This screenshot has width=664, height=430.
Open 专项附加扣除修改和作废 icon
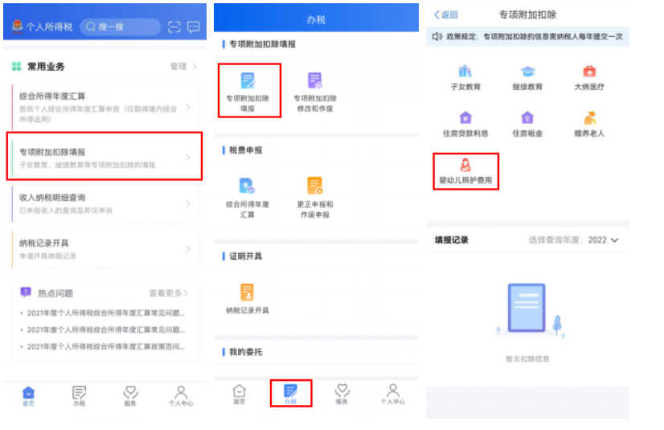[x=314, y=92]
